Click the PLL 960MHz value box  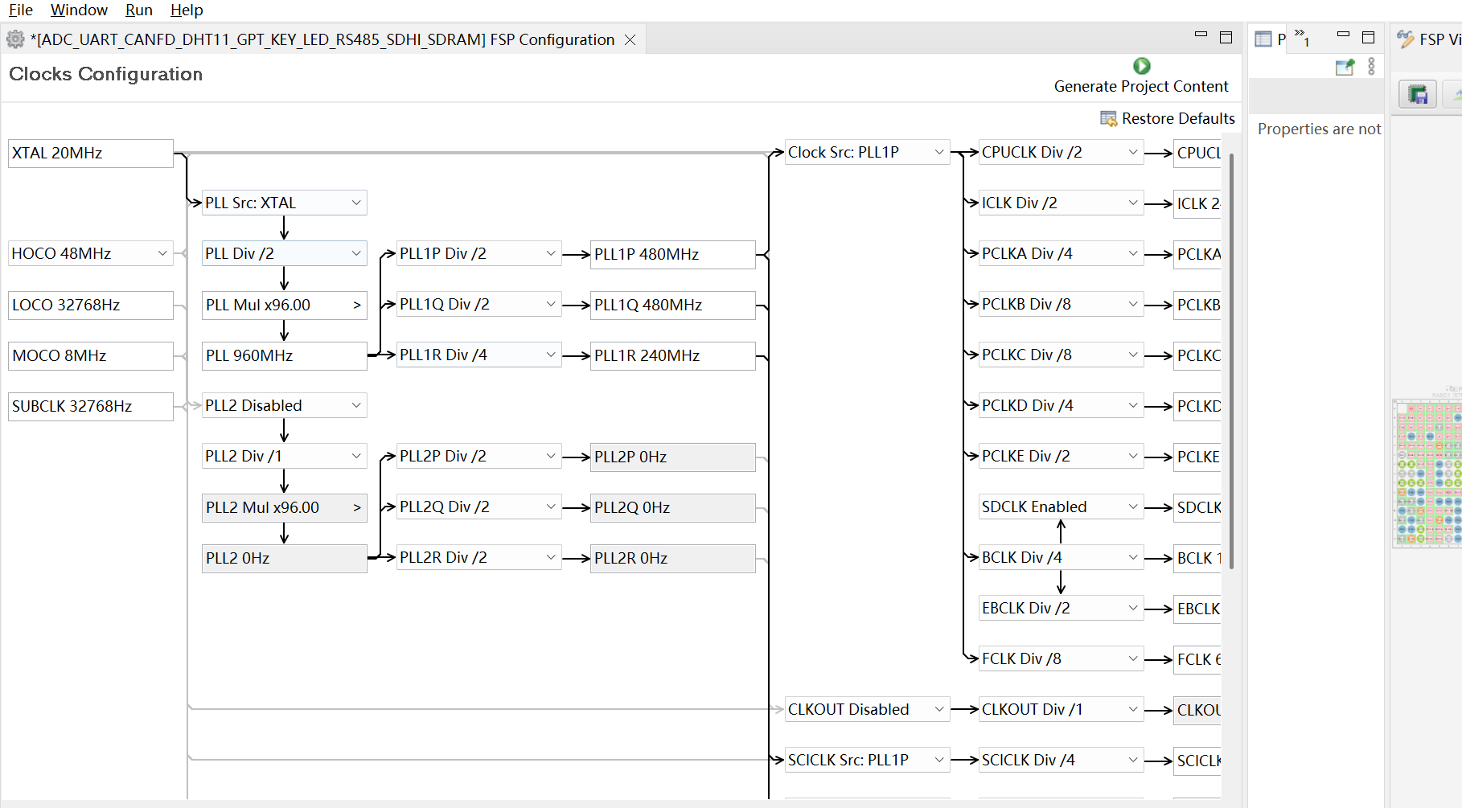(284, 355)
